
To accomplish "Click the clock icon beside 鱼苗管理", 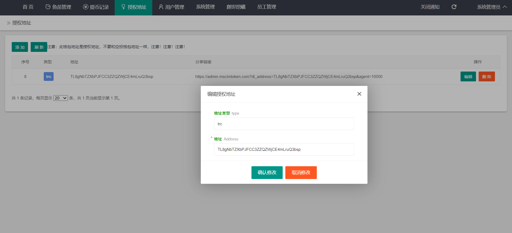I will coord(48,7).
